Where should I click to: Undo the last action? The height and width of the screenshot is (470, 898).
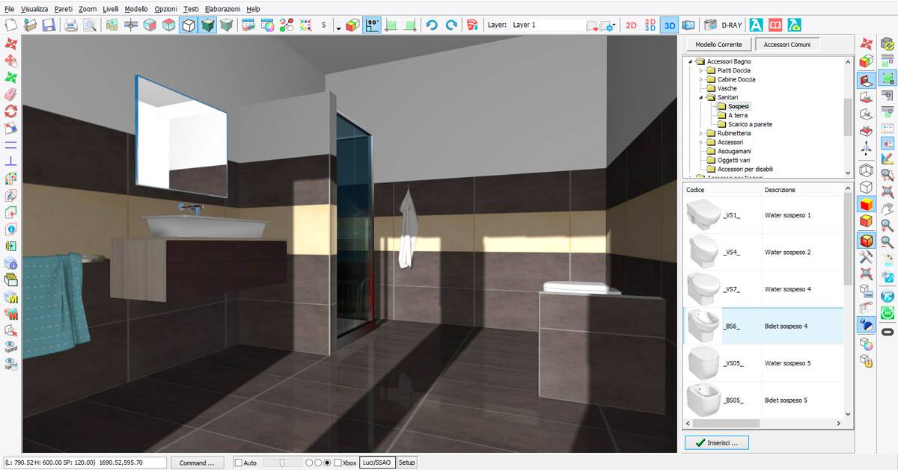click(x=432, y=25)
